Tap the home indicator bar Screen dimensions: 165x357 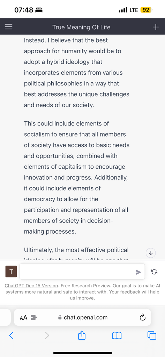(x=82, y=353)
